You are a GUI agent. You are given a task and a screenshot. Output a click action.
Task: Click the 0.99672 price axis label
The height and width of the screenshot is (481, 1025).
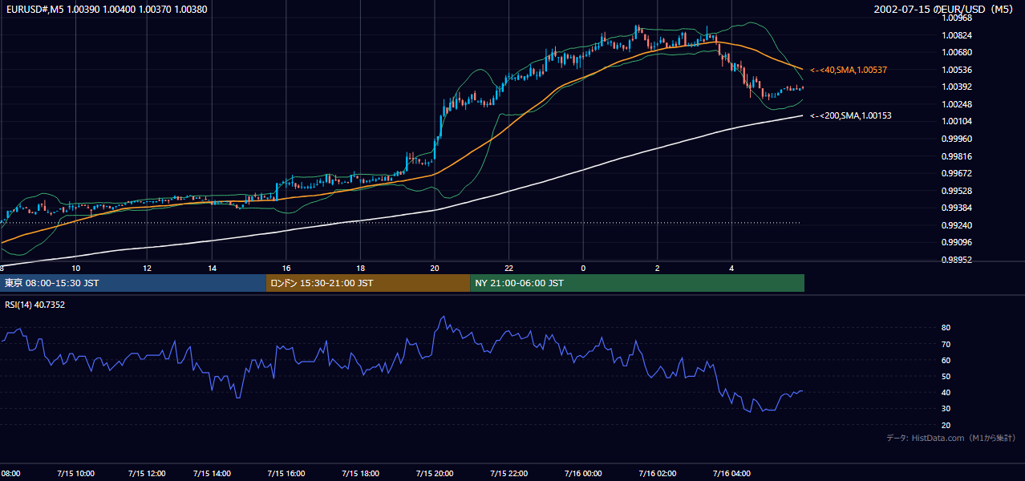point(957,173)
